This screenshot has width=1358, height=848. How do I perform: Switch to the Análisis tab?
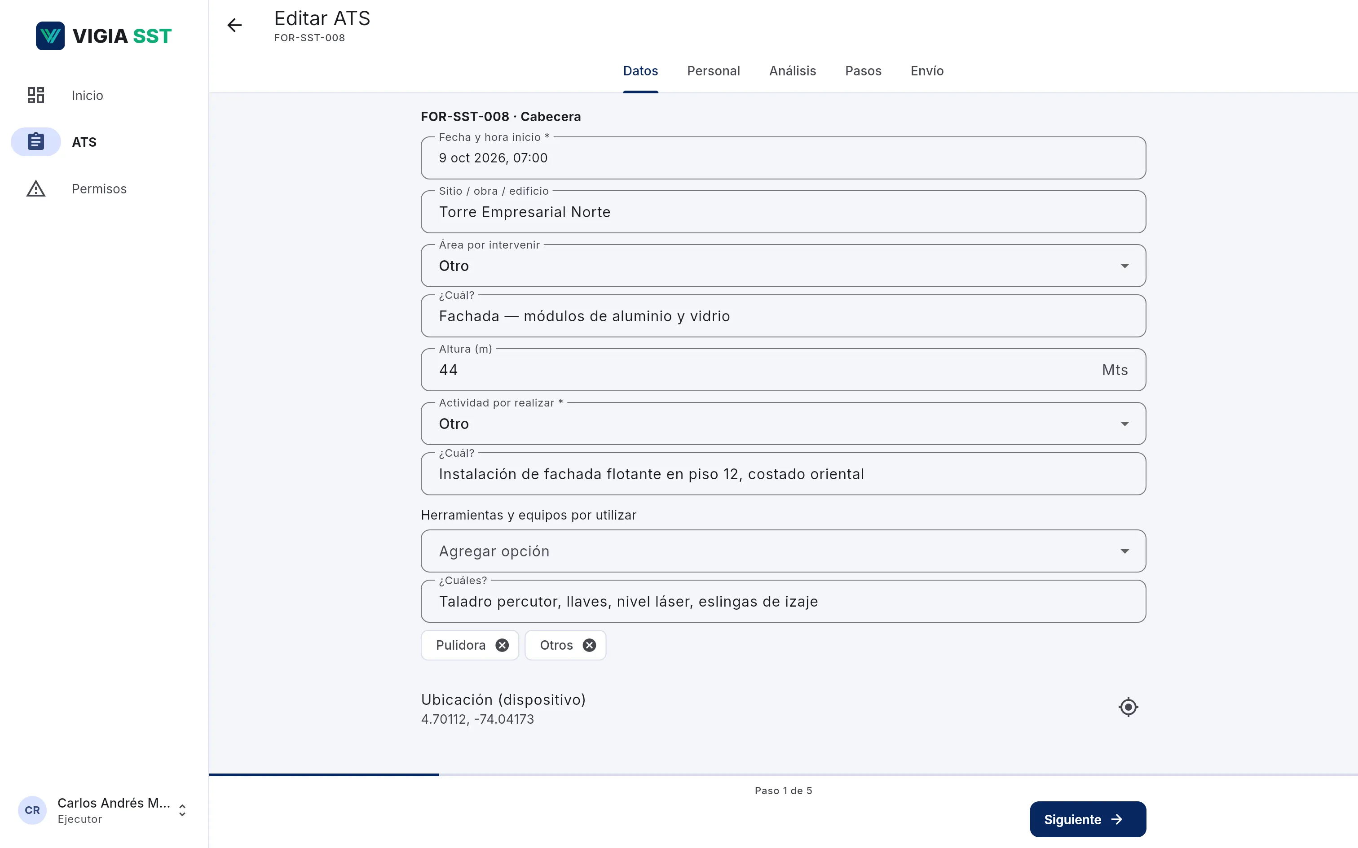[792, 71]
